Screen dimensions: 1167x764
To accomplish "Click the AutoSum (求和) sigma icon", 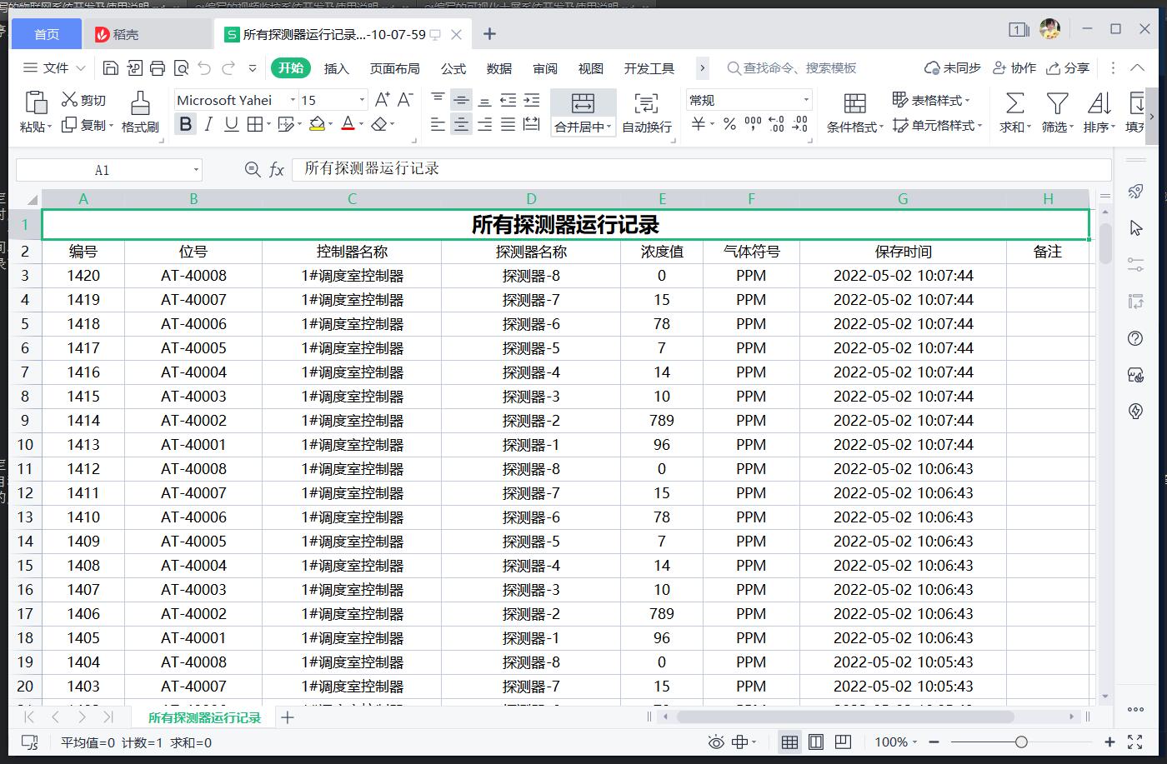I will click(1014, 103).
